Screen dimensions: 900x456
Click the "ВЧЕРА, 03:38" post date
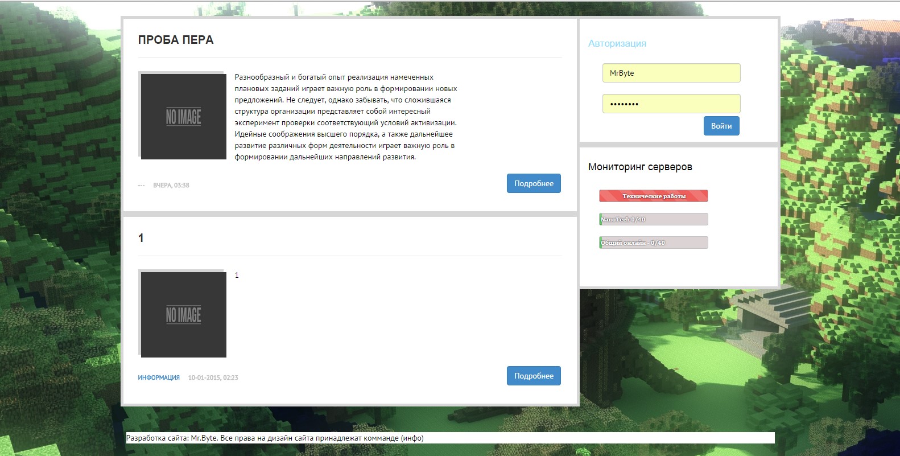(171, 186)
